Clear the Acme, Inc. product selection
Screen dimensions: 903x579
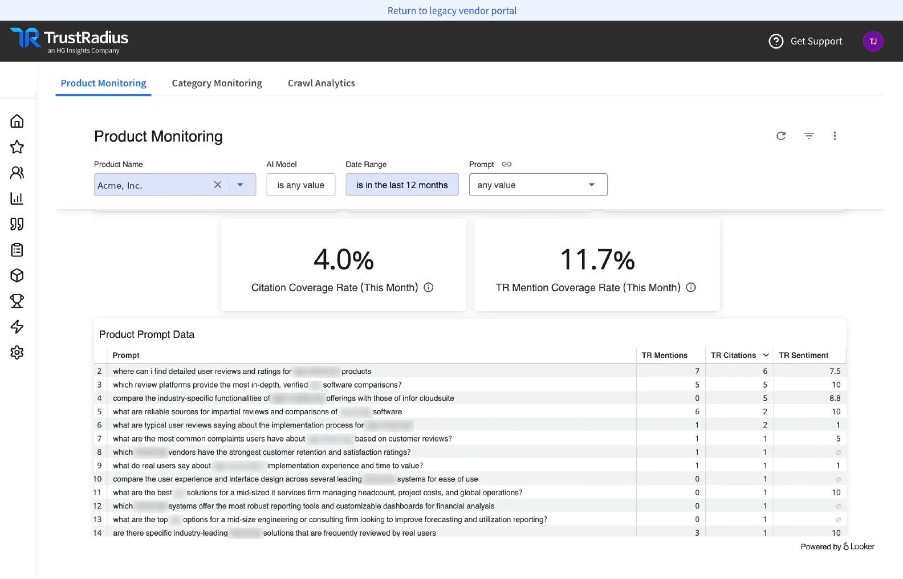(218, 185)
